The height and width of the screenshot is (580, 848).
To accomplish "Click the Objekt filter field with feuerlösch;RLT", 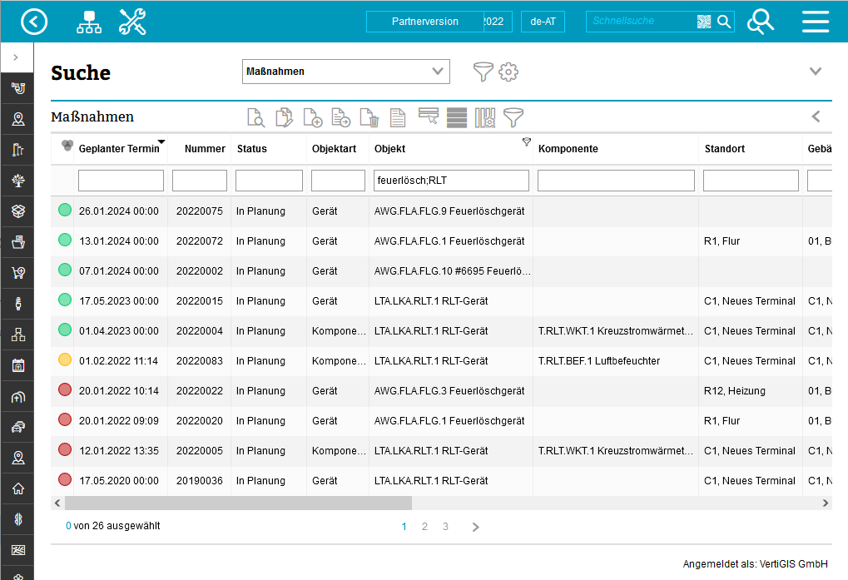I will pyautogui.click(x=451, y=181).
